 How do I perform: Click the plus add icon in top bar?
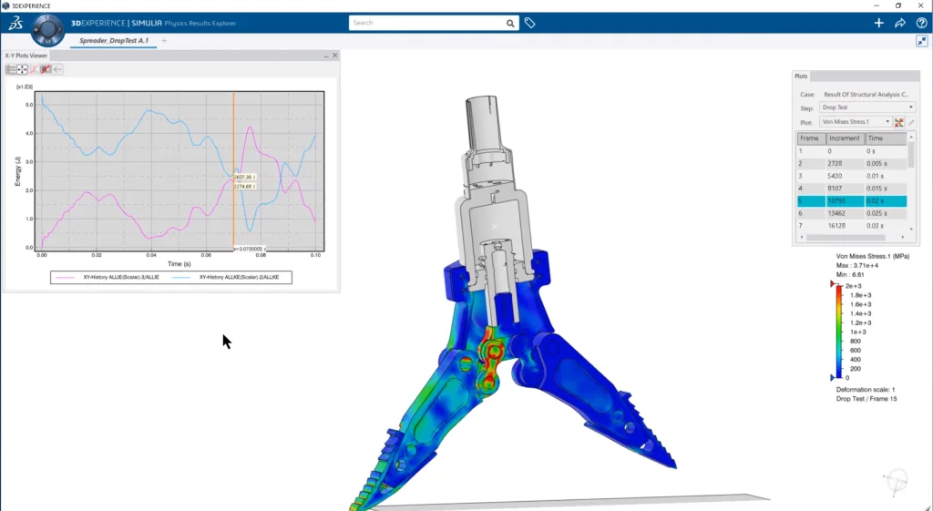click(x=878, y=23)
